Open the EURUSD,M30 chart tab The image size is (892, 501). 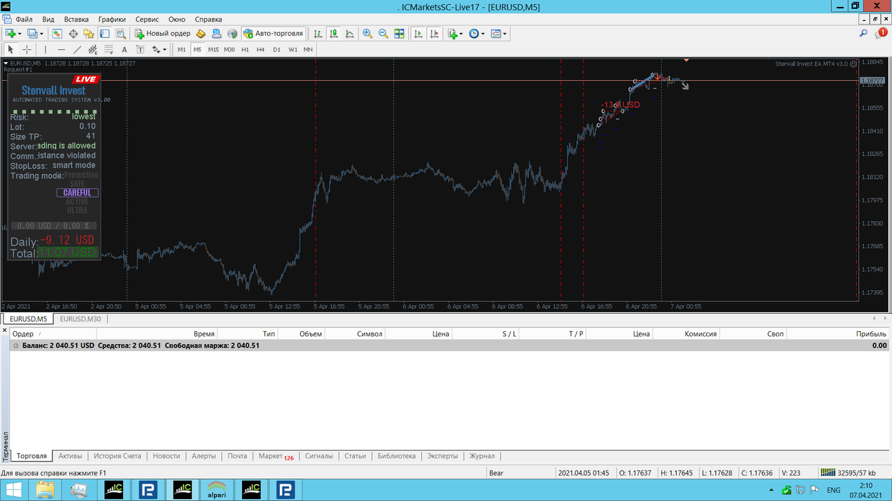(x=80, y=319)
